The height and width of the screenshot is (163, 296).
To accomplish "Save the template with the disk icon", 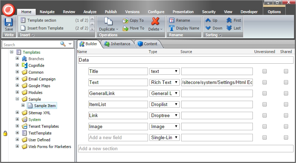I will click(x=9, y=22).
